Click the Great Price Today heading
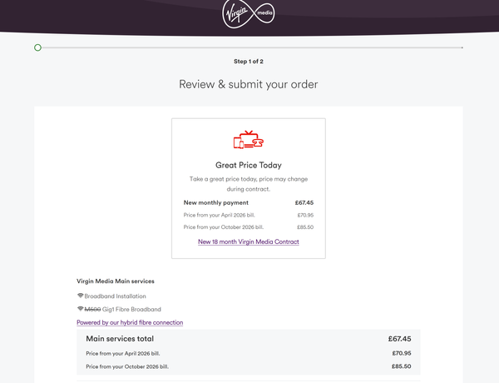 click(x=249, y=165)
